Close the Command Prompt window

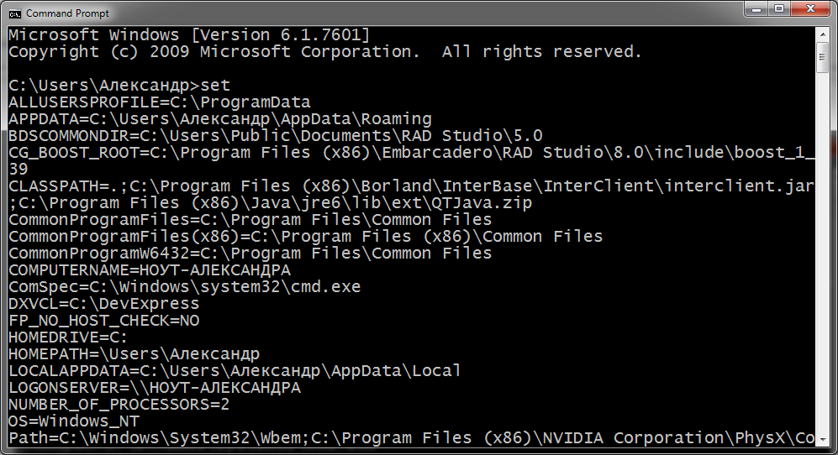pyautogui.click(x=810, y=9)
